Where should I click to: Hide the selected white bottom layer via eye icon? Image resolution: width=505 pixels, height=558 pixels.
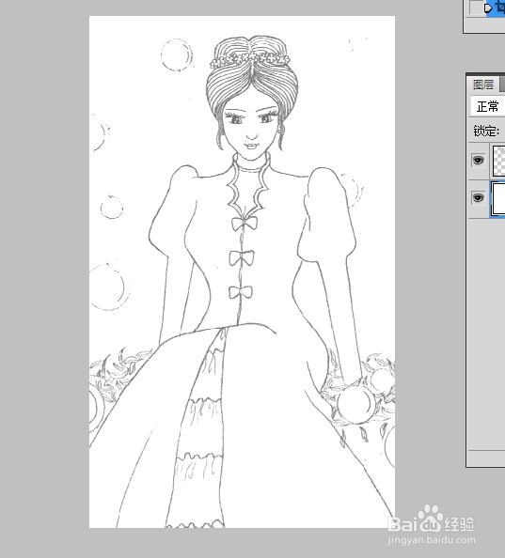tap(478, 197)
